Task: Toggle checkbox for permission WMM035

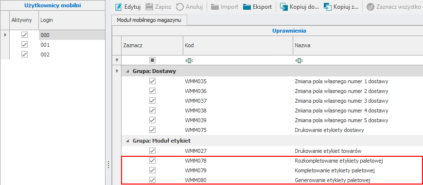Action: click(152, 81)
